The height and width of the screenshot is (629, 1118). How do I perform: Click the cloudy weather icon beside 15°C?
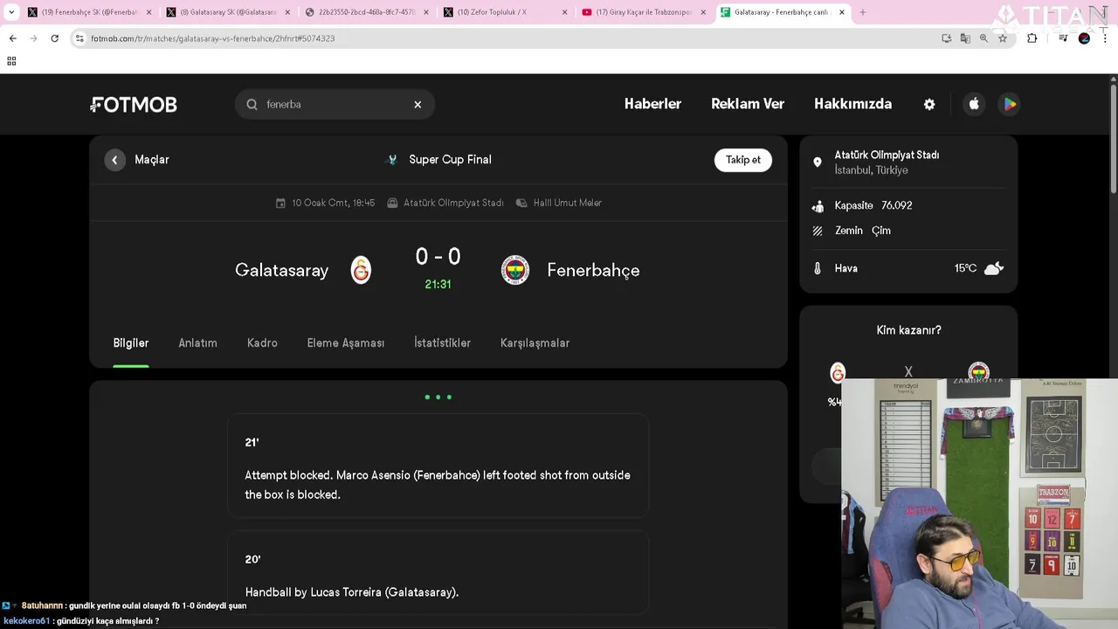(994, 268)
